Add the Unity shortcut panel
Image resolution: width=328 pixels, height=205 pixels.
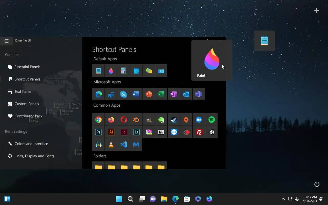point(211,132)
